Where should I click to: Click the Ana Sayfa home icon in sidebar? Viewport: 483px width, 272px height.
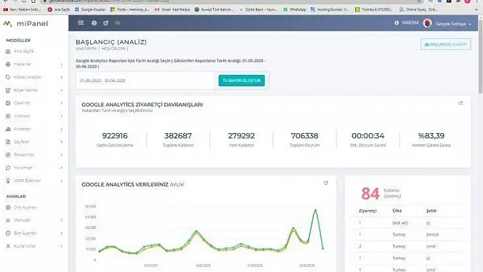click(8, 51)
